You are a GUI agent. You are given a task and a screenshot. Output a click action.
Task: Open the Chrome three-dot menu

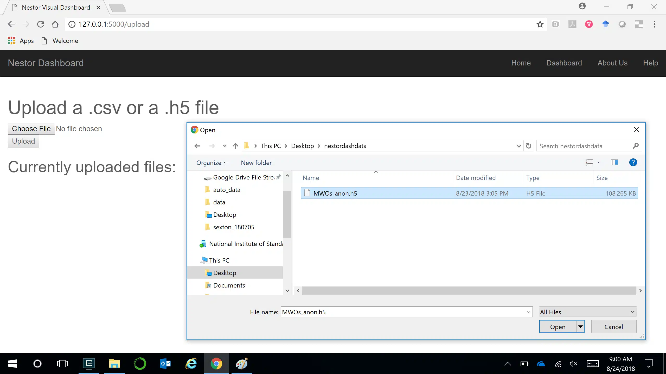coord(655,24)
